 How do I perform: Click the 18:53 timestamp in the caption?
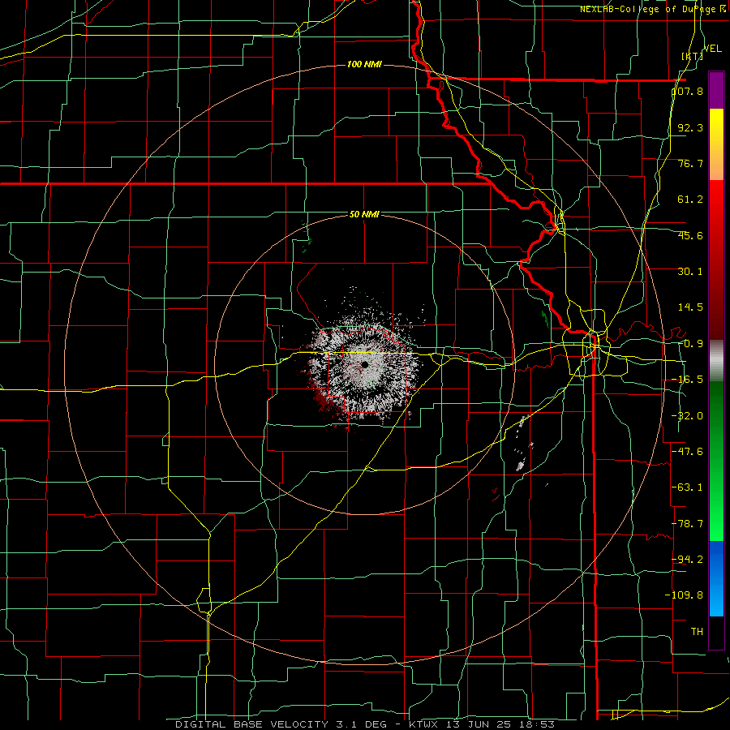coord(535,724)
